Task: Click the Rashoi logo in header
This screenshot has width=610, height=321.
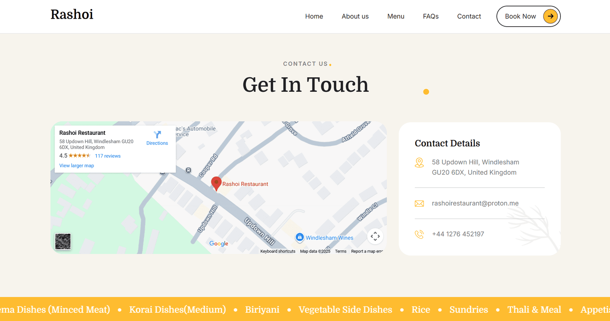Action: (72, 14)
